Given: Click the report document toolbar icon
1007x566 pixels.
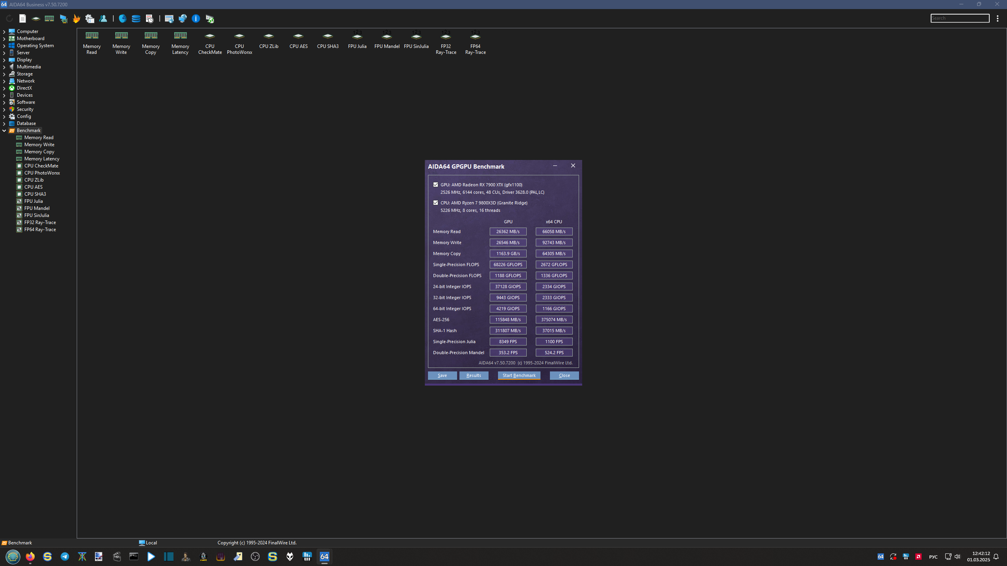Looking at the screenshot, I should pyautogui.click(x=22, y=18).
